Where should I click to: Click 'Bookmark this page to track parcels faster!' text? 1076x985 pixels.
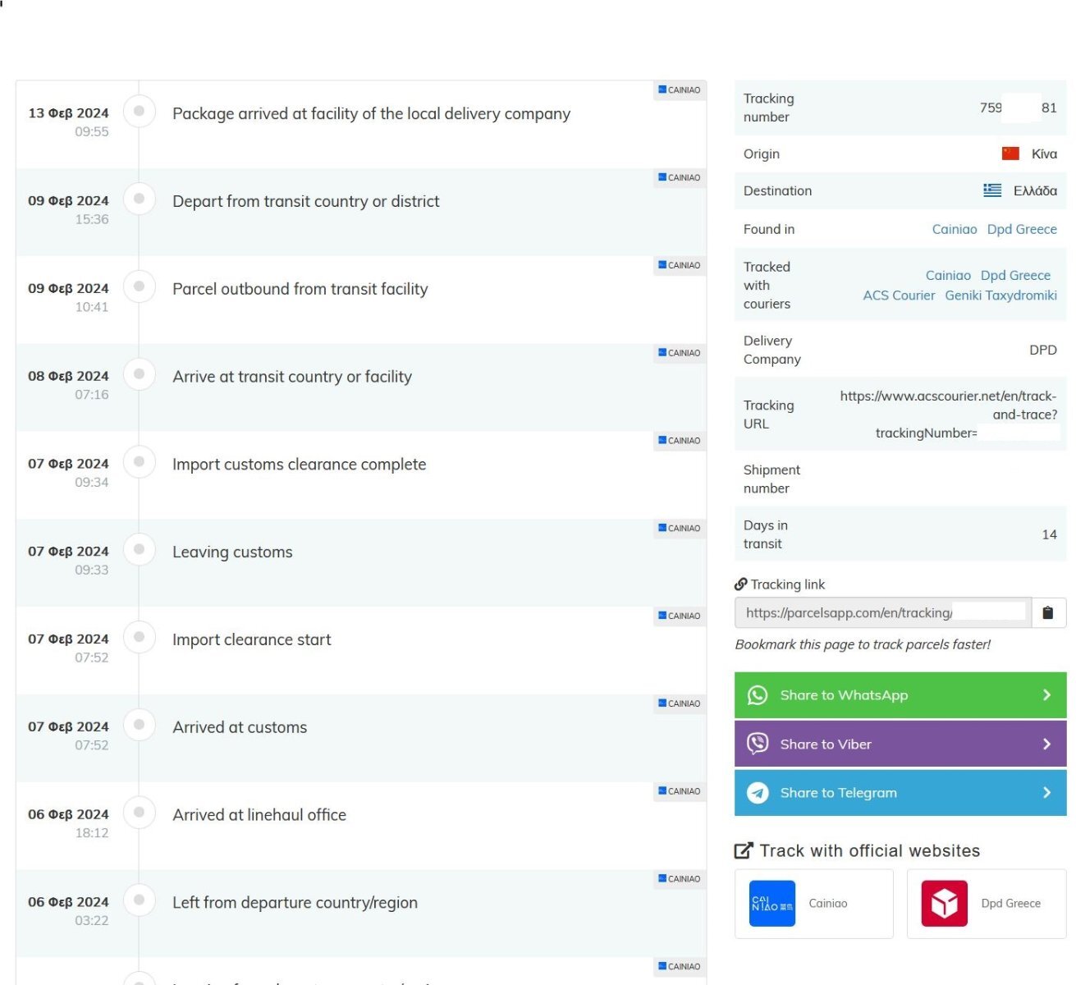[863, 644]
